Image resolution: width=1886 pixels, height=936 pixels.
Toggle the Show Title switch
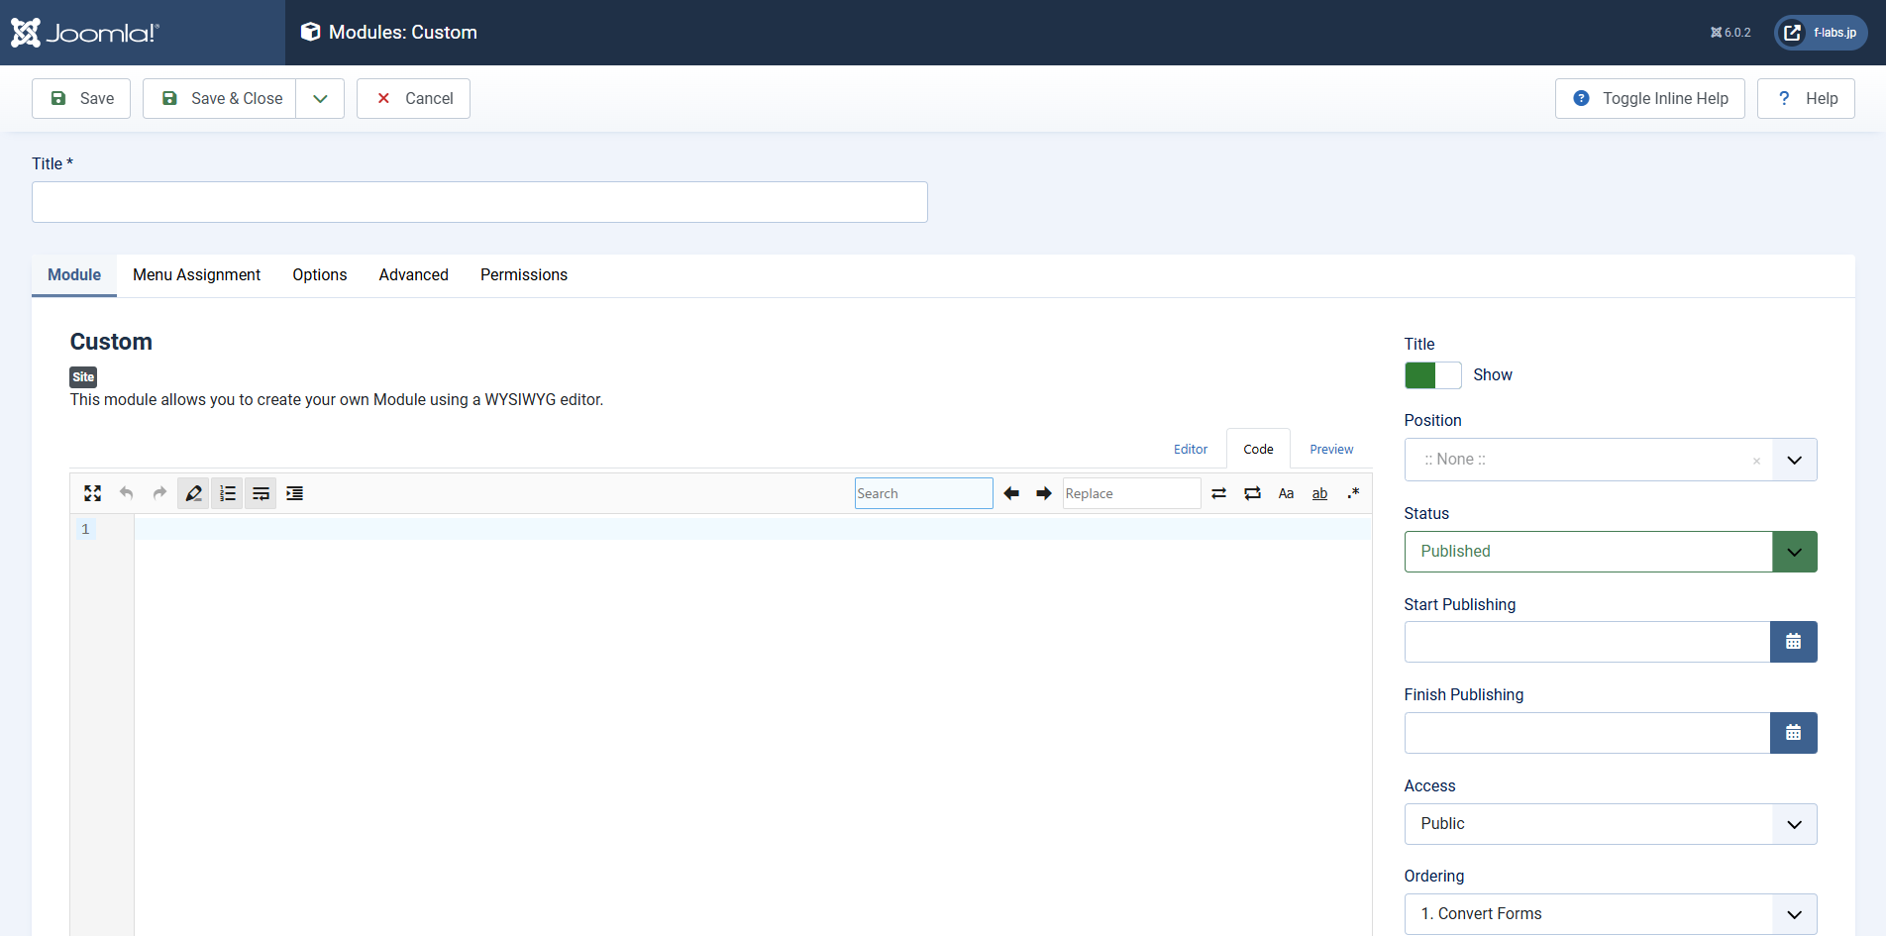(x=1432, y=375)
